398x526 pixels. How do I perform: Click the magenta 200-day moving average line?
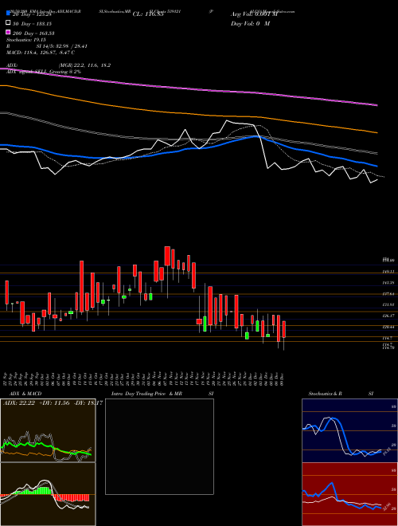coord(188,88)
